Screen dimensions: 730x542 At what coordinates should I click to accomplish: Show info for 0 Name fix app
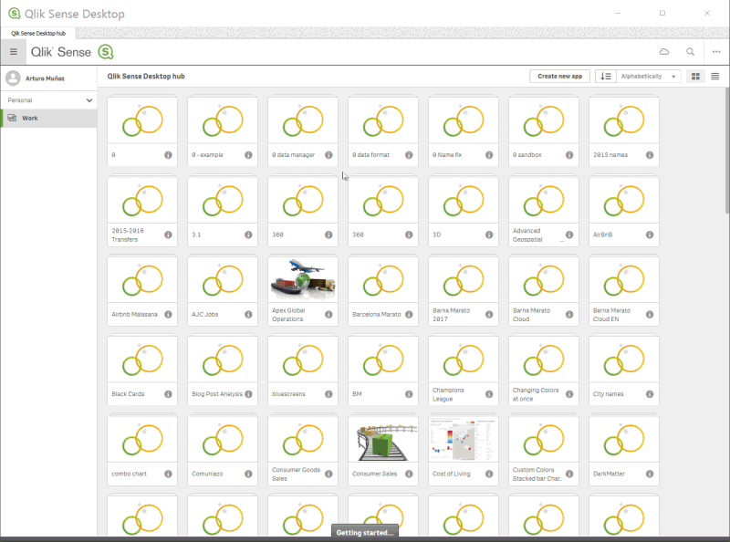coord(489,155)
